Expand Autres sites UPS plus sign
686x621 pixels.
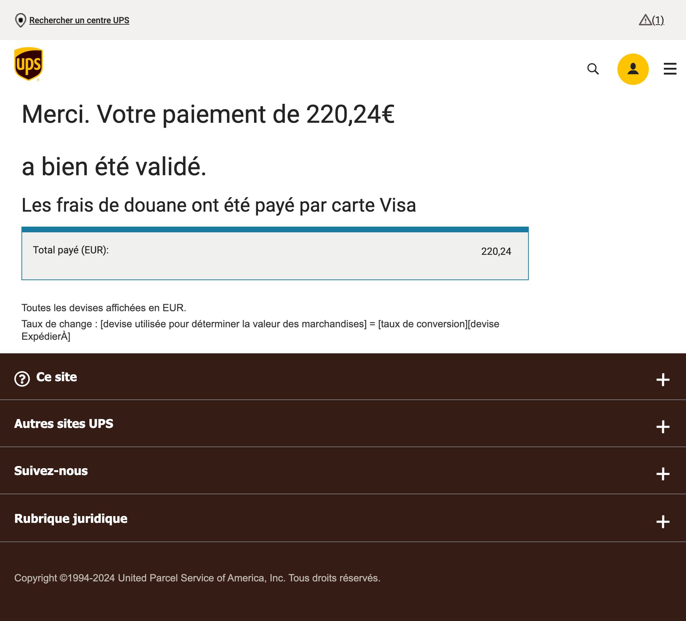(663, 427)
